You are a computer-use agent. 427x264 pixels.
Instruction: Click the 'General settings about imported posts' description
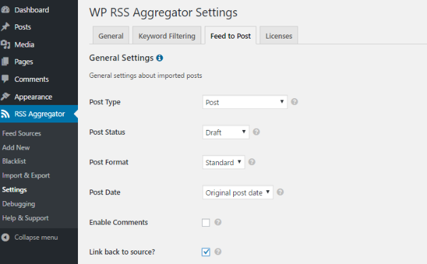[x=146, y=76]
